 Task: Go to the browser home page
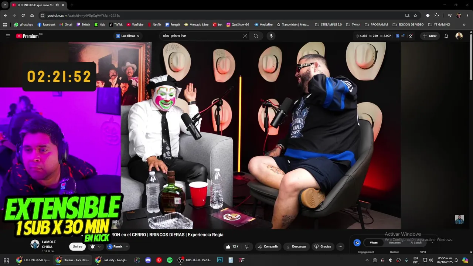32,16
